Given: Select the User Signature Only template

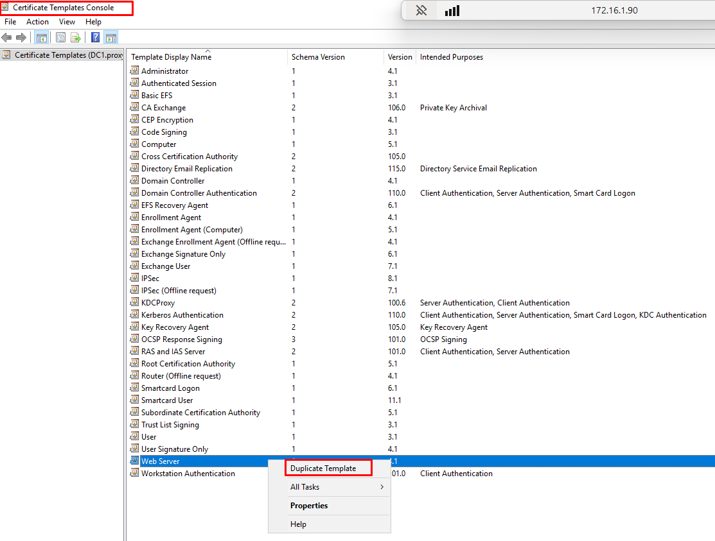Looking at the screenshot, I should 175,449.
